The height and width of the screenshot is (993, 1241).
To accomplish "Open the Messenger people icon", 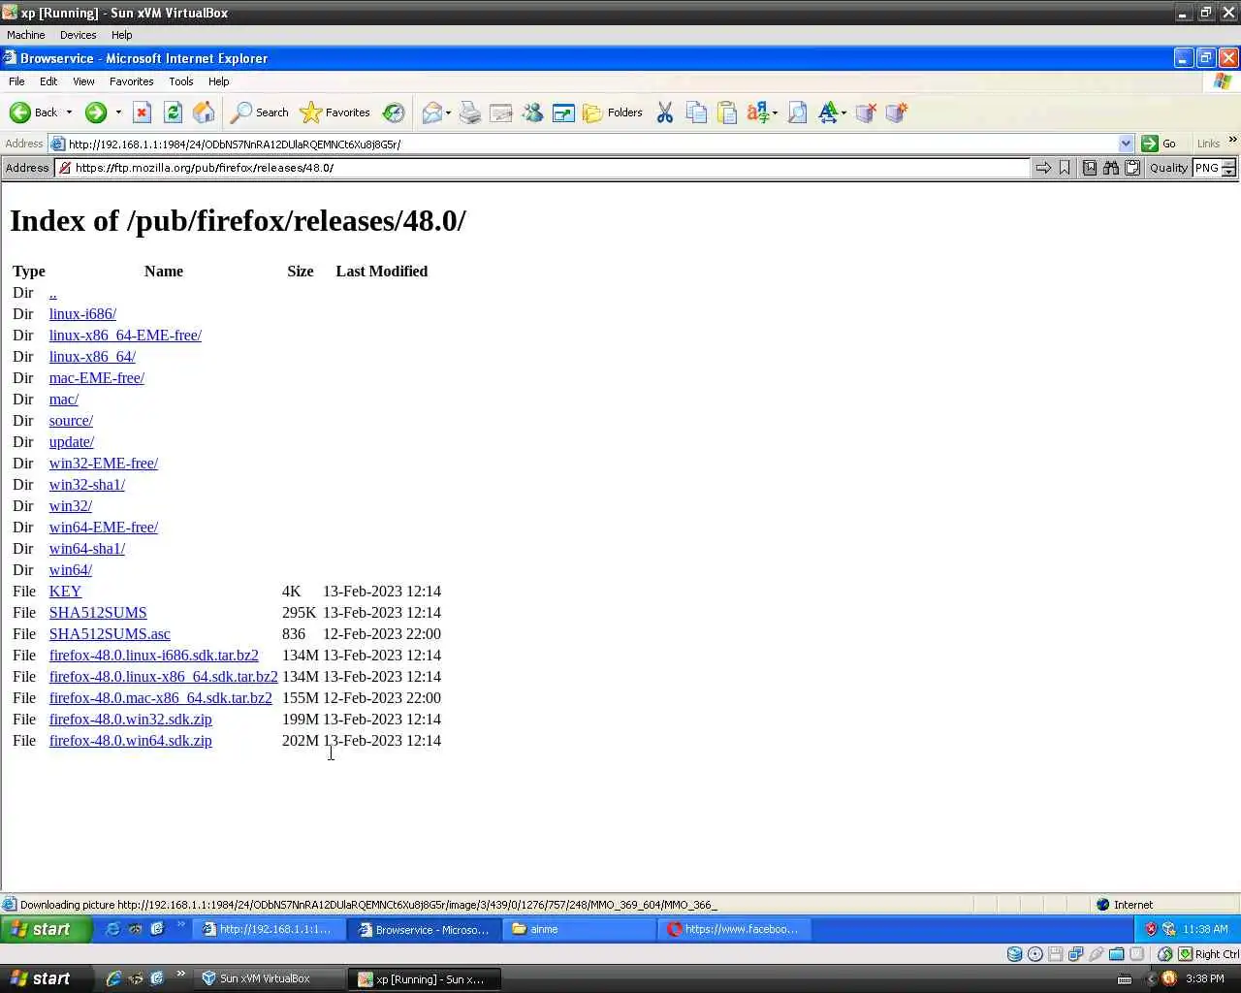I will coord(532,112).
